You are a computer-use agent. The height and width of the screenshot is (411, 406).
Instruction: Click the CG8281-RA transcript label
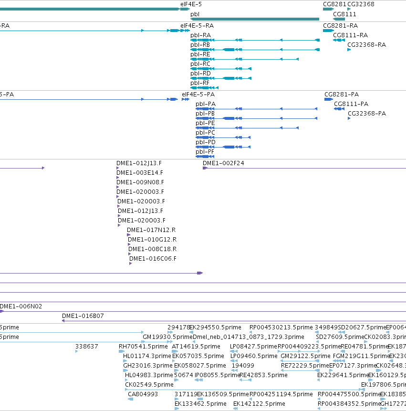point(340,26)
